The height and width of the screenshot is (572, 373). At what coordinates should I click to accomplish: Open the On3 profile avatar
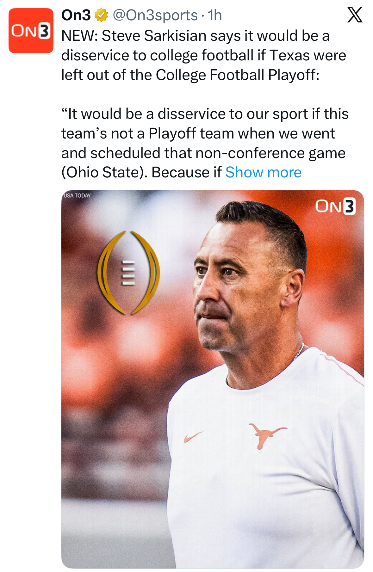pos(31,31)
